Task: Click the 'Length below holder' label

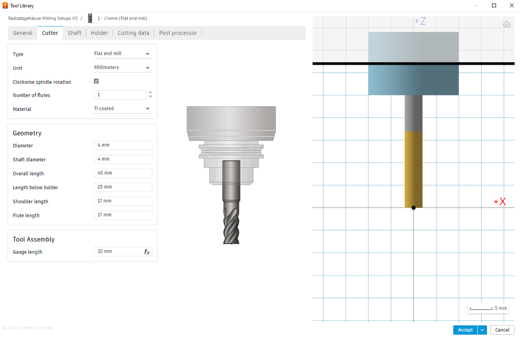Action: pos(35,188)
